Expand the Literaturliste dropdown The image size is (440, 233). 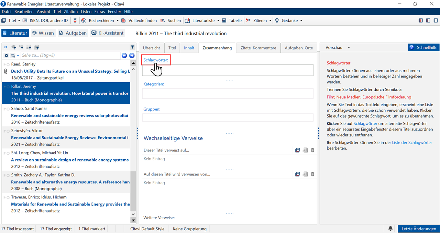point(218,21)
